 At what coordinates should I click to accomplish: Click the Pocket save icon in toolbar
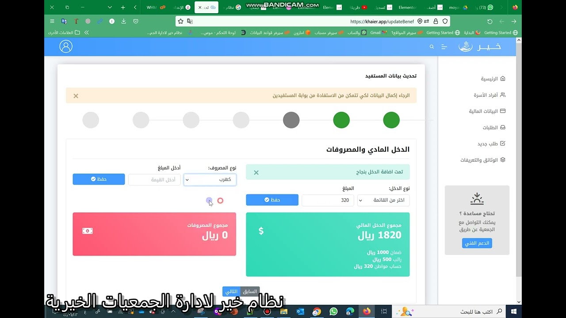point(136,21)
